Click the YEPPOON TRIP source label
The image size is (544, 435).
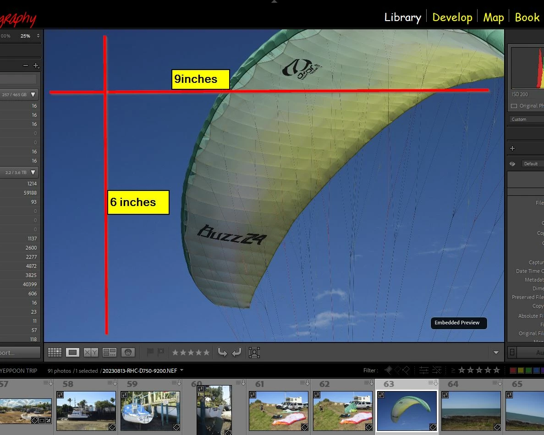[x=19, y=370]
